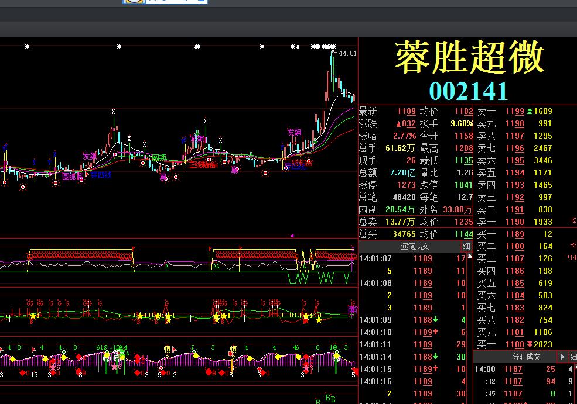Click the 今开 opening price 1158
The width and height of the screenshot is (577, 404).
[464, 136]
